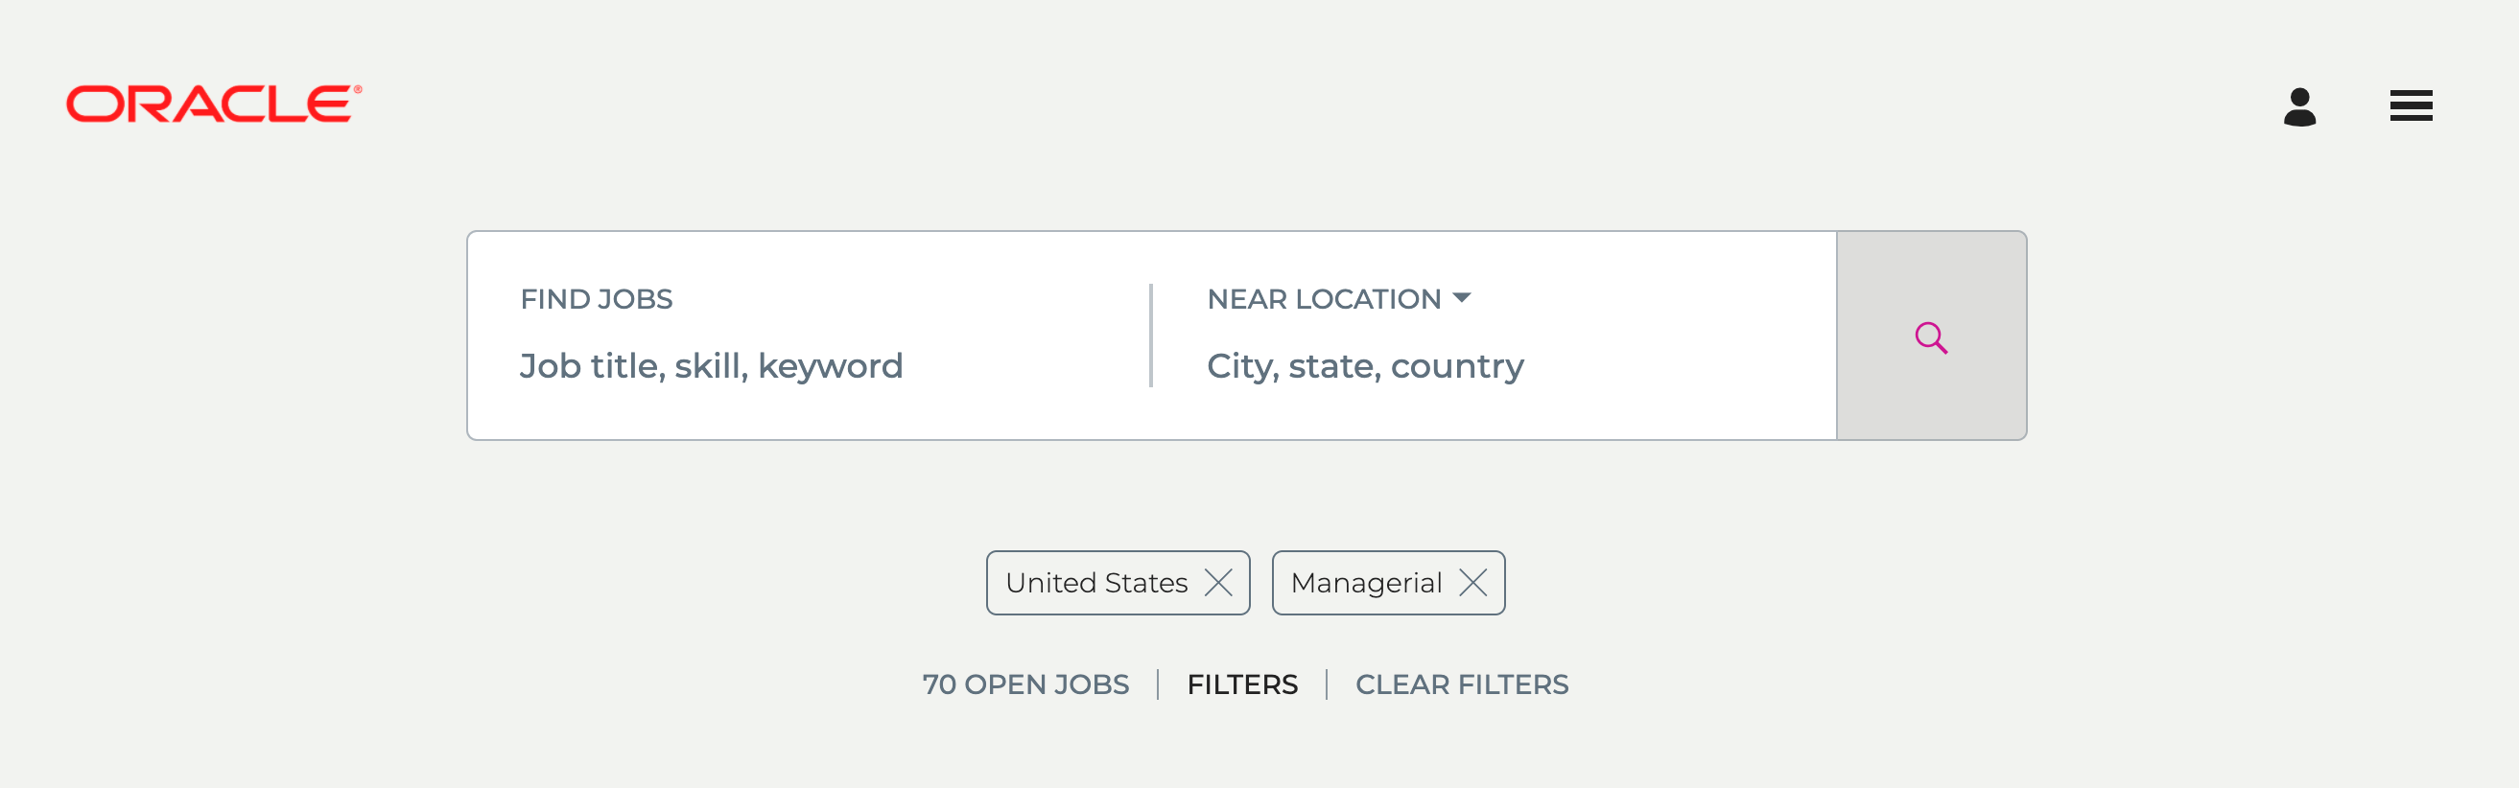Click the Oracle logo
Image resolution: width=2519 pixels, height=788 pixels.
coord(211,104)
